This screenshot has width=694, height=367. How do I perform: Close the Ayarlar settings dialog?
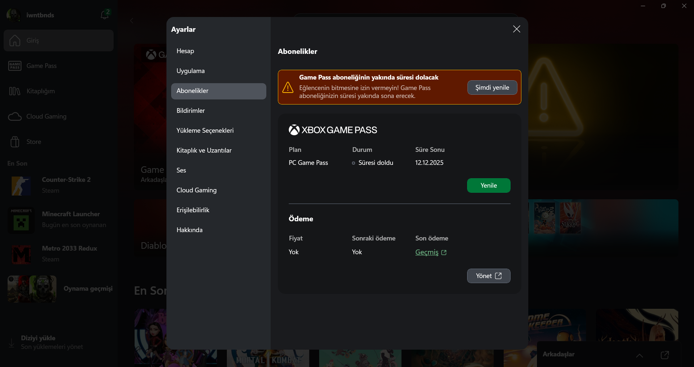(x=516, y=29)
